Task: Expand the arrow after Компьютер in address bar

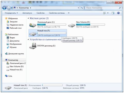Action: pos(30,8)
